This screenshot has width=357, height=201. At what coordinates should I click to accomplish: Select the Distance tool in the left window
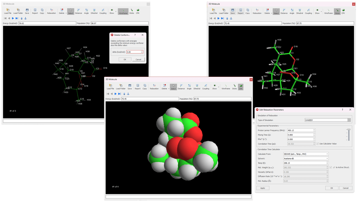pos(78,11)
